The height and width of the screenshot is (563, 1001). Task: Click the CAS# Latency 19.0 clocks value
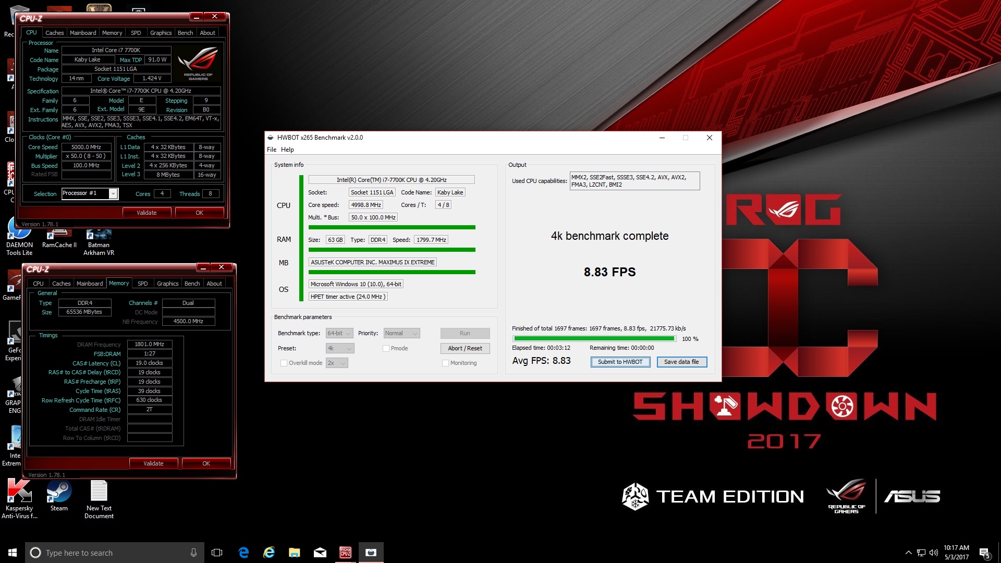click(150, 363)
